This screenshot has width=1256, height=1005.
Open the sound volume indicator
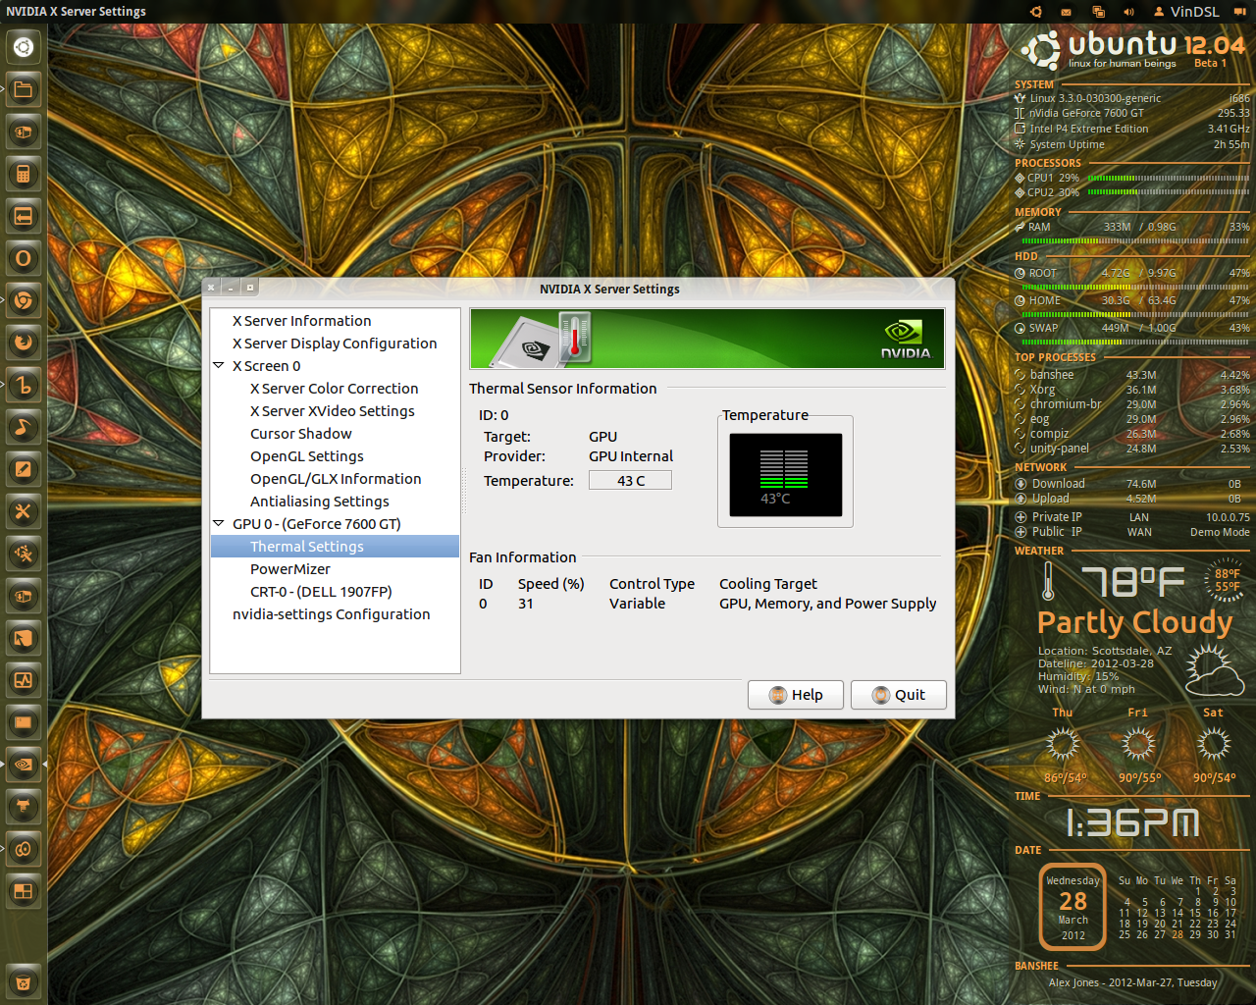1128,12
